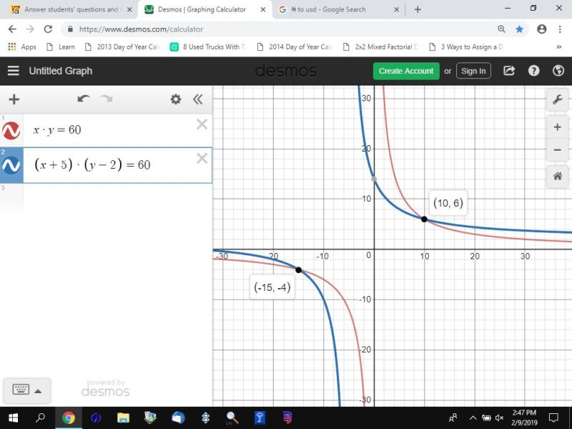Expand the keypad arrow
Image resolution: width=572 pixels, height=429 pixels.
click(38, 391)
